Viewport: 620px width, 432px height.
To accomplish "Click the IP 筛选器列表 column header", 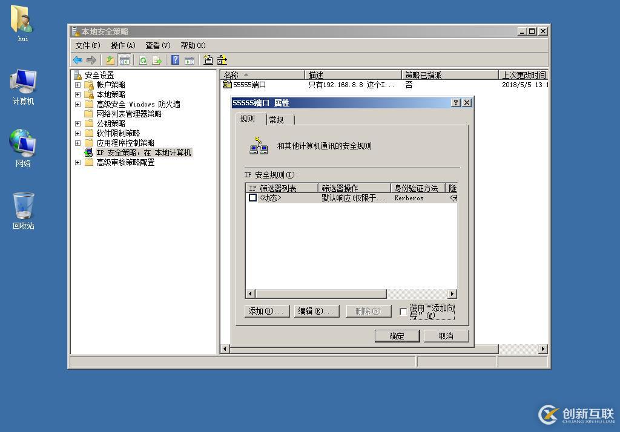I will click(282, 188).
